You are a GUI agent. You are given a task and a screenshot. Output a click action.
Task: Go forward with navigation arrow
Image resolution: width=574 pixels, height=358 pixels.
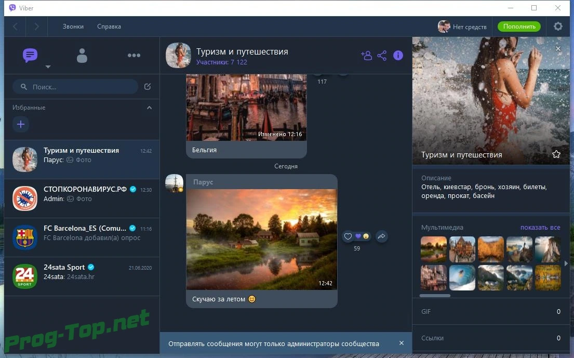tap(36, 26)
